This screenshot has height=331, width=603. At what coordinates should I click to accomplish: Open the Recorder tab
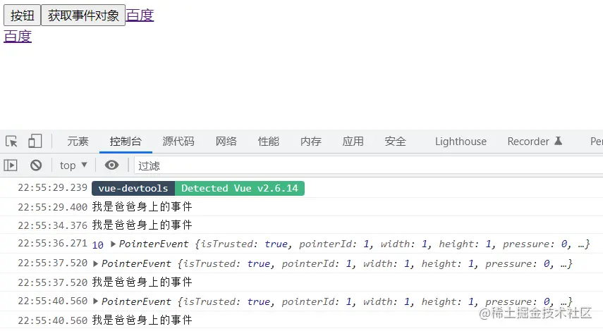pyautogui.click(x=535, y=142)
